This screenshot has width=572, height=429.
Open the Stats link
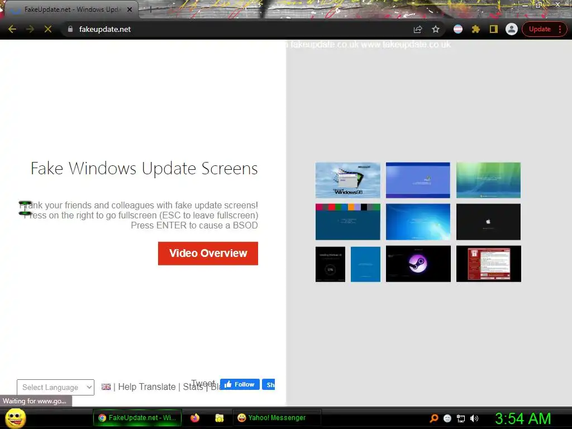[192, 387]
